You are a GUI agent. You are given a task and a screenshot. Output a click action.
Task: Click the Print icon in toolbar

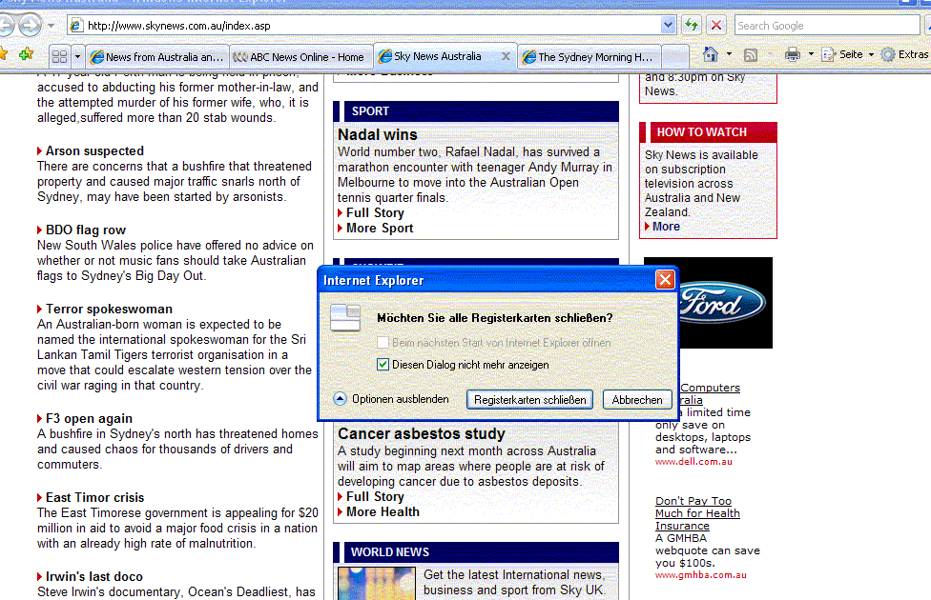tap(793, 54)
